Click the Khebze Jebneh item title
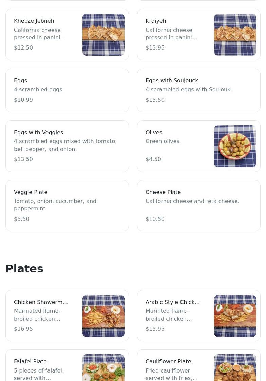Image resolution: width=266 pixels, height=381 pixels. 34,21
